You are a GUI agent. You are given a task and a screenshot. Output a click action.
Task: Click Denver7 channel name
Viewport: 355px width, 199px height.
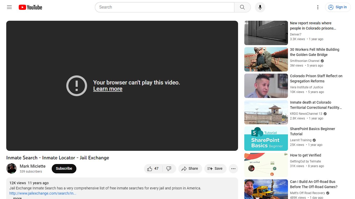tap(295, 34)
